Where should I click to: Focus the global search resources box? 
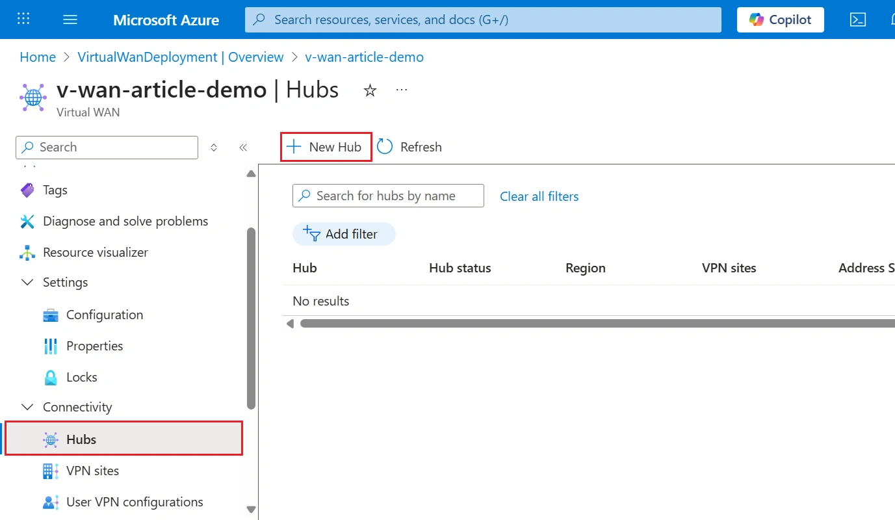click(x=483, y=19)
